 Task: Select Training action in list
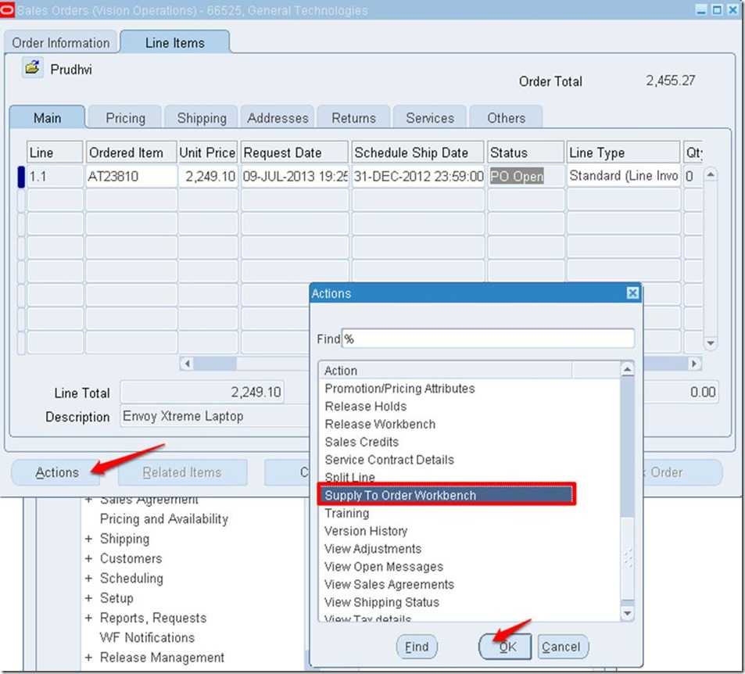coord(347,514)
